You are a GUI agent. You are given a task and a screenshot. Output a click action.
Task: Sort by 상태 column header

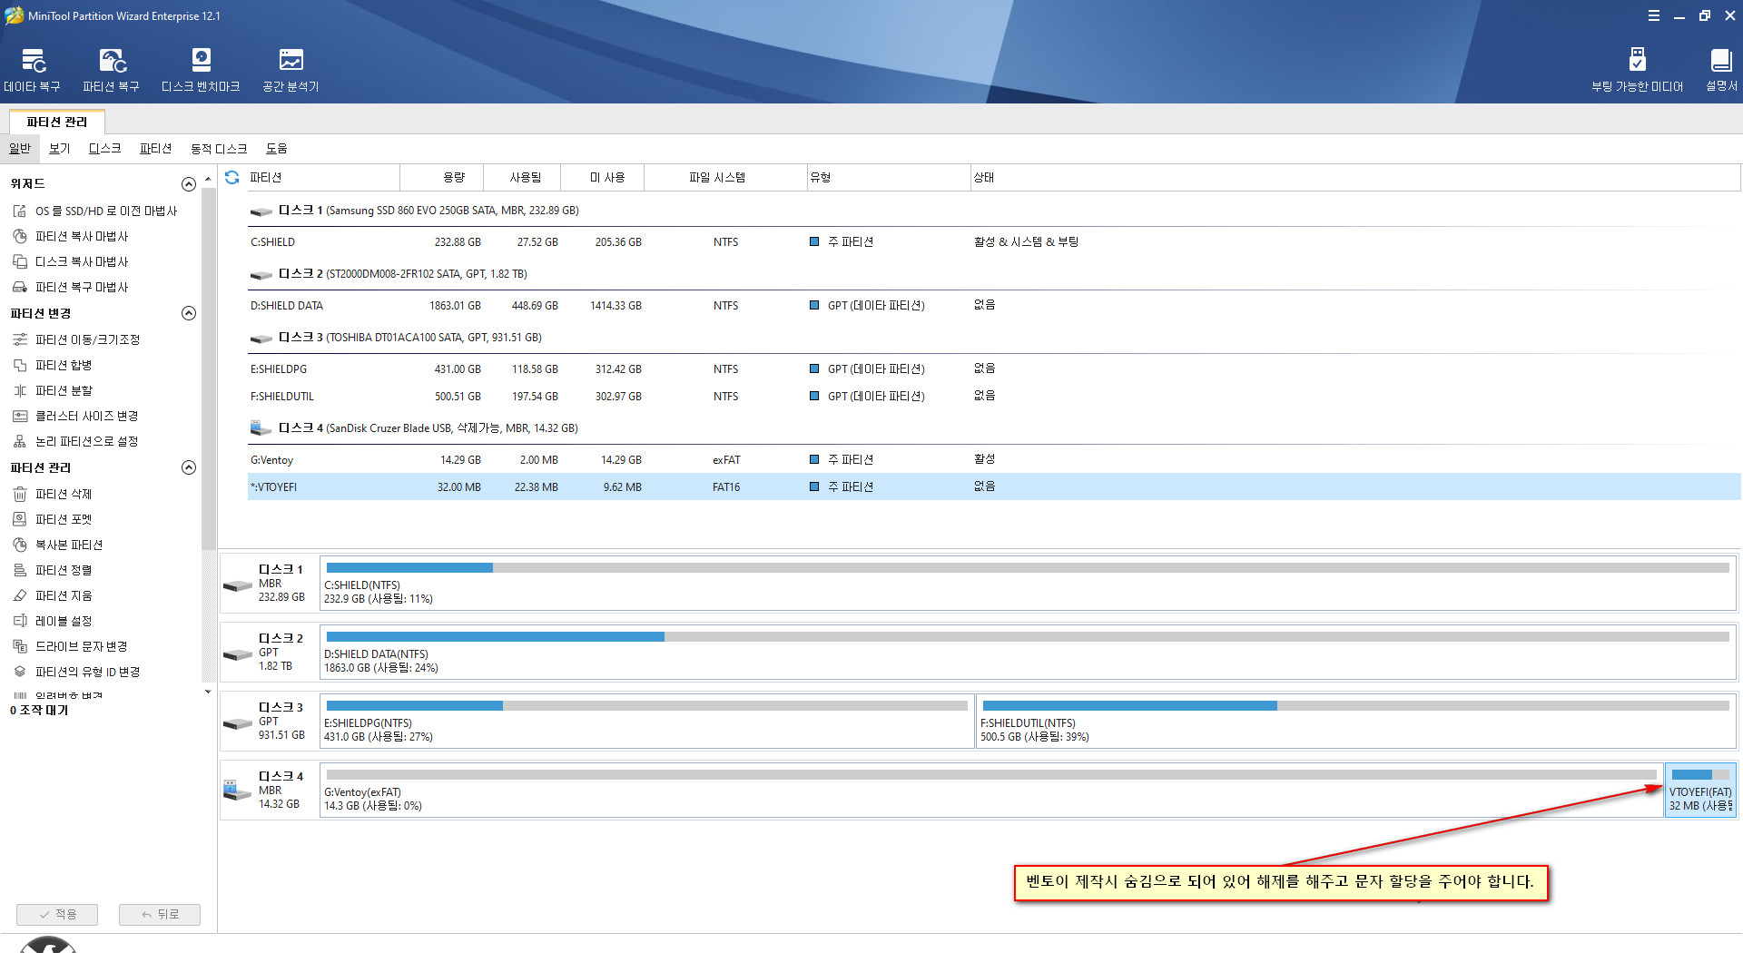click(1355, 177)
